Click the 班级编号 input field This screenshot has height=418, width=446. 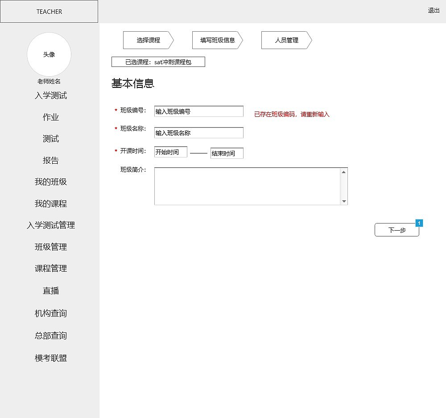point(198,111)
